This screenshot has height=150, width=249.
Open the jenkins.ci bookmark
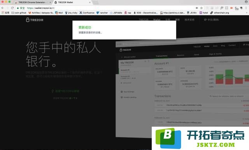click(x=173, y=13)
